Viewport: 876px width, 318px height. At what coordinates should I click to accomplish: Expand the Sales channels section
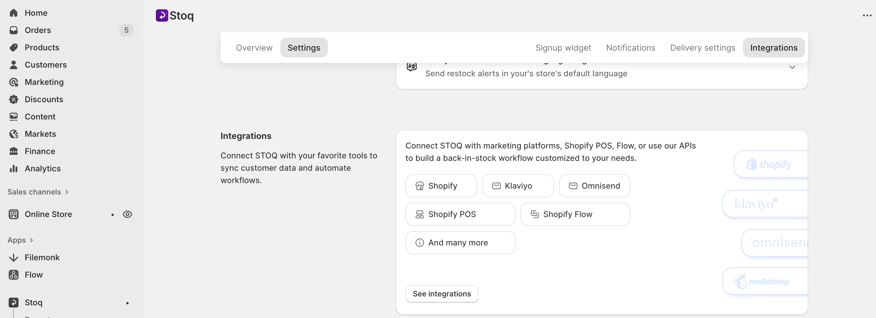pos(67,192)
